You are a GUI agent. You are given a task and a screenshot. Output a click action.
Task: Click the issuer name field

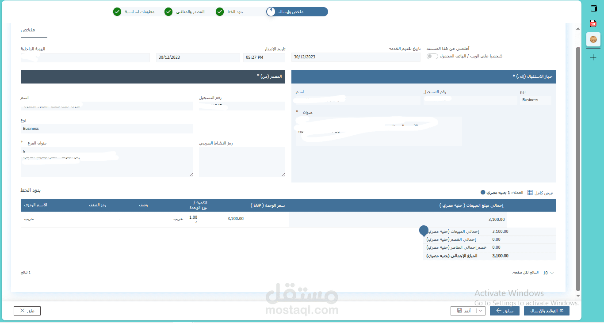point(107,106)
